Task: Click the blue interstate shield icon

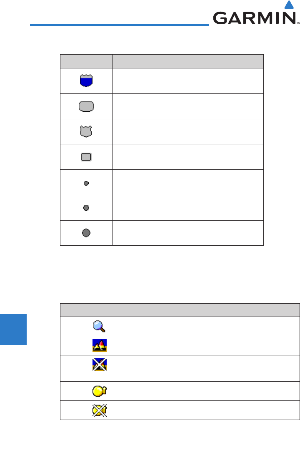Action: point(86,81)
